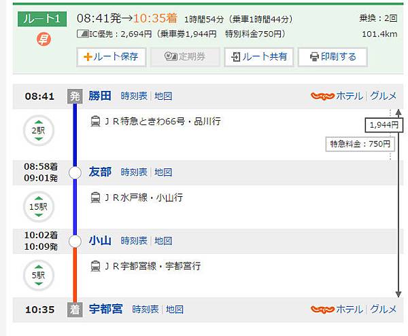Click the 発 departure marker at 勝田

75,96
